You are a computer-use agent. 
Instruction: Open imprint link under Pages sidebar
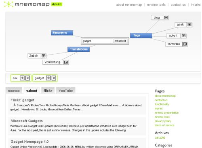159,108
